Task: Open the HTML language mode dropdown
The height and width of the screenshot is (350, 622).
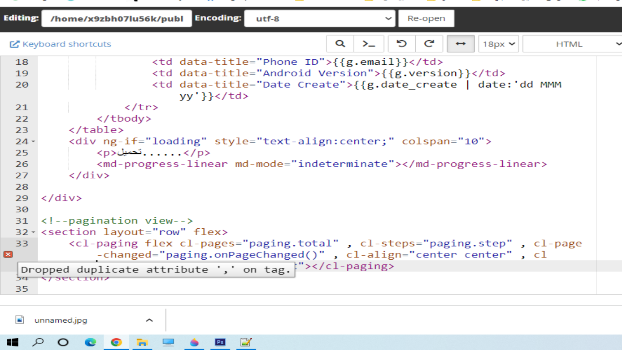Action: [573, 44]
